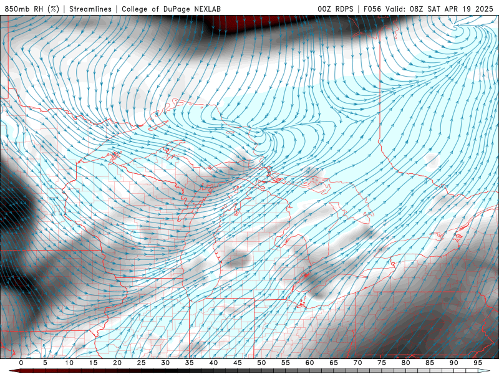
Task: Click the "85" color scale number
Action: [430, 363]
